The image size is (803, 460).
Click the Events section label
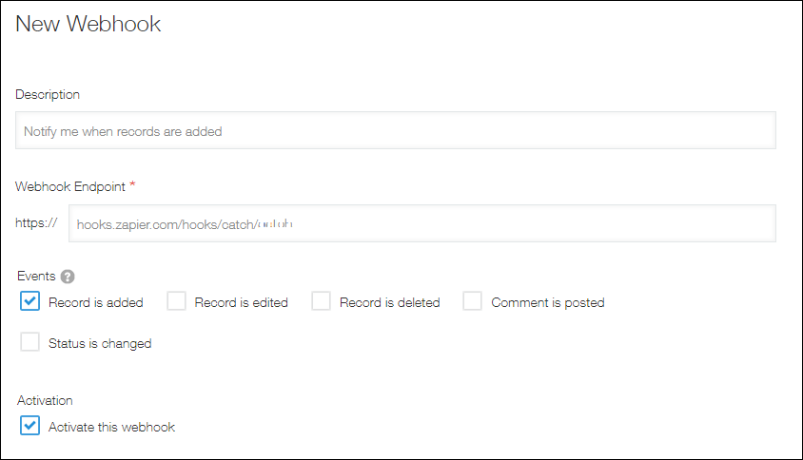(37, 277)
